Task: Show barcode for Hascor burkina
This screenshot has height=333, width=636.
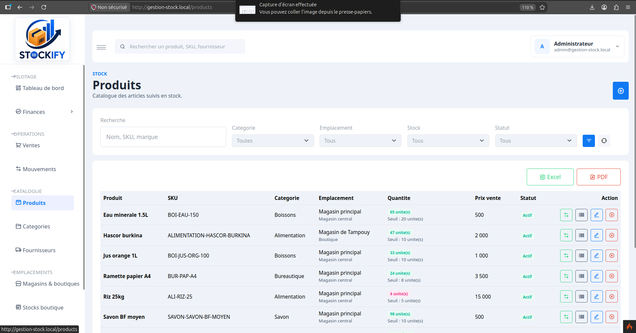Action: tap(581, 235)
